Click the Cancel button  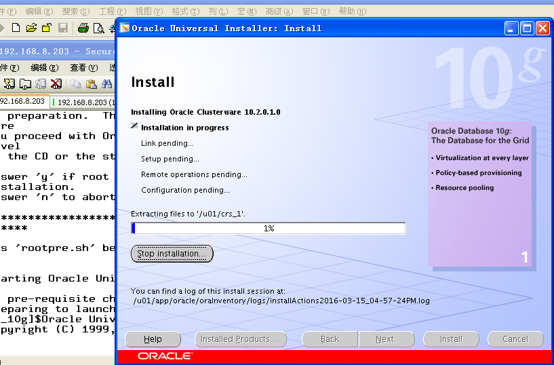pyautogui.click(x=515, y=339)
